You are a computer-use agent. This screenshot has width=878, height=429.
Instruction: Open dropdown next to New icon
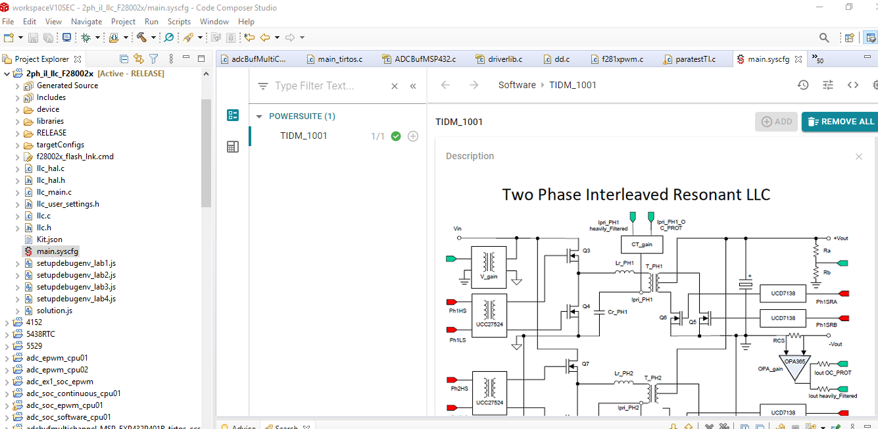click(x=20, y=38)
